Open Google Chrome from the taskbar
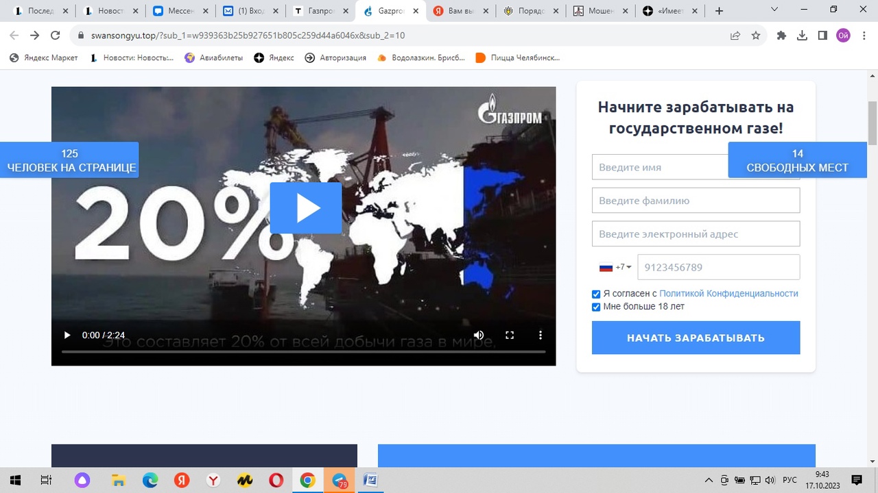The width and height of the screenshot is (878, 493). 307,481
